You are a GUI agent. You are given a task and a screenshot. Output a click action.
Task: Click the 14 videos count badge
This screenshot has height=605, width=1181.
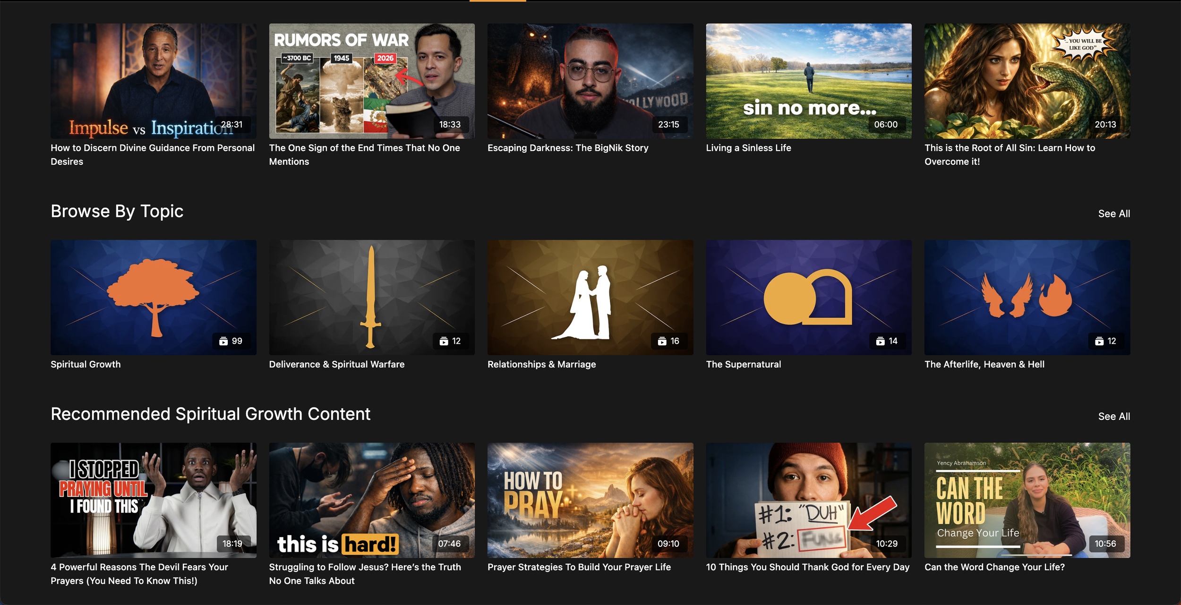[x=887, y=341]
